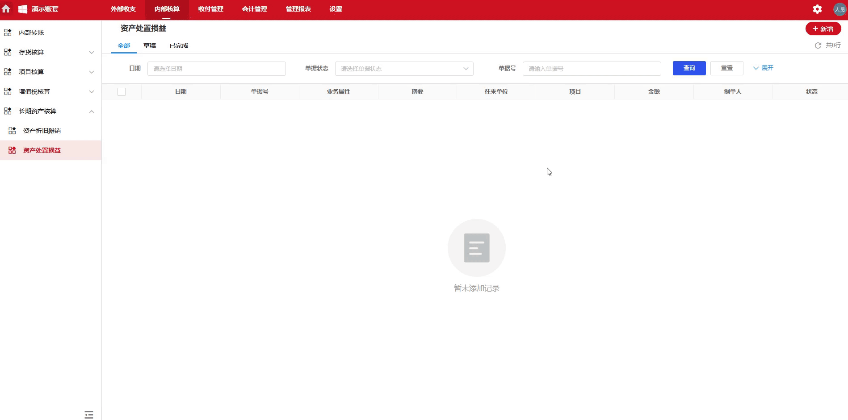
Task: Click the 人员 user avatar
Action: 839,9
